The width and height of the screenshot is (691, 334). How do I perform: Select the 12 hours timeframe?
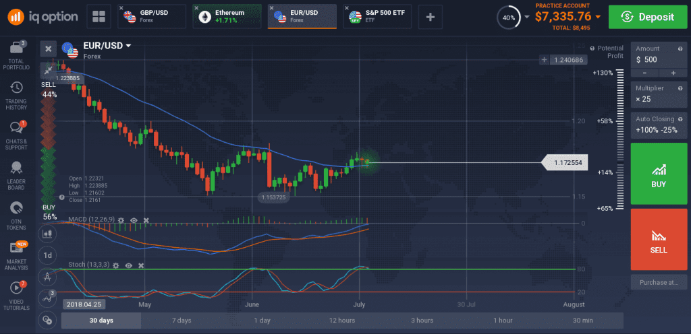click(x=342, y=321)
